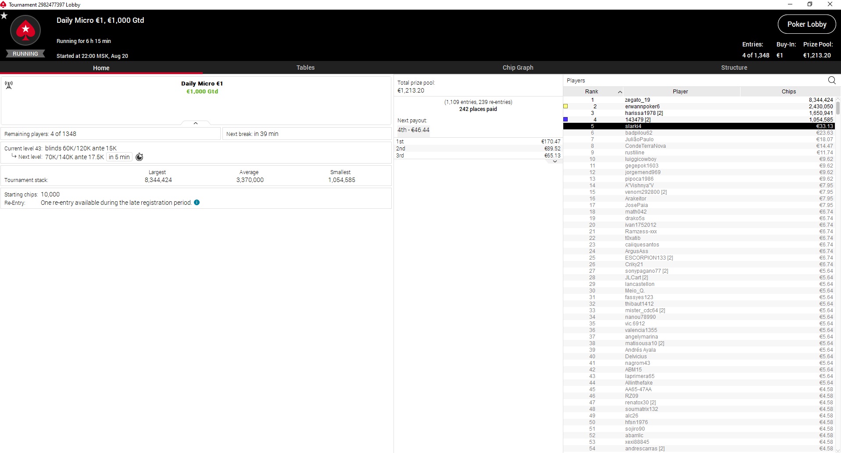841x453 pixels.
Task: Sort by Rank column arrow
Action: [x=620, y=92]
